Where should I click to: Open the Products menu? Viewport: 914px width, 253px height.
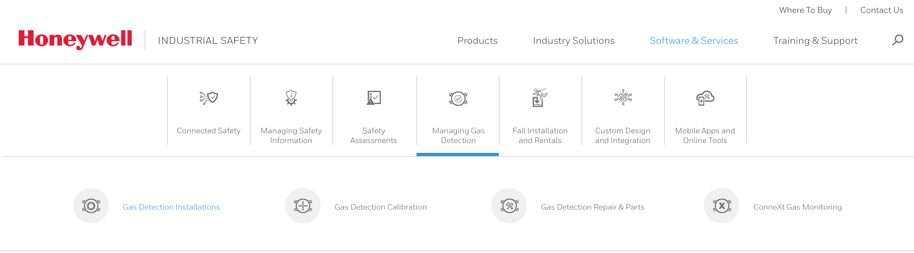[477, 41]
